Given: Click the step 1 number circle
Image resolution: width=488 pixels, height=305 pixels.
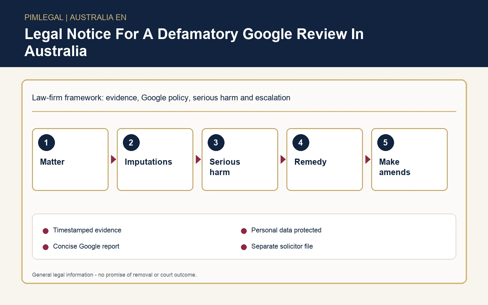Looking at the screenshot, I should [x=46, y=142].
